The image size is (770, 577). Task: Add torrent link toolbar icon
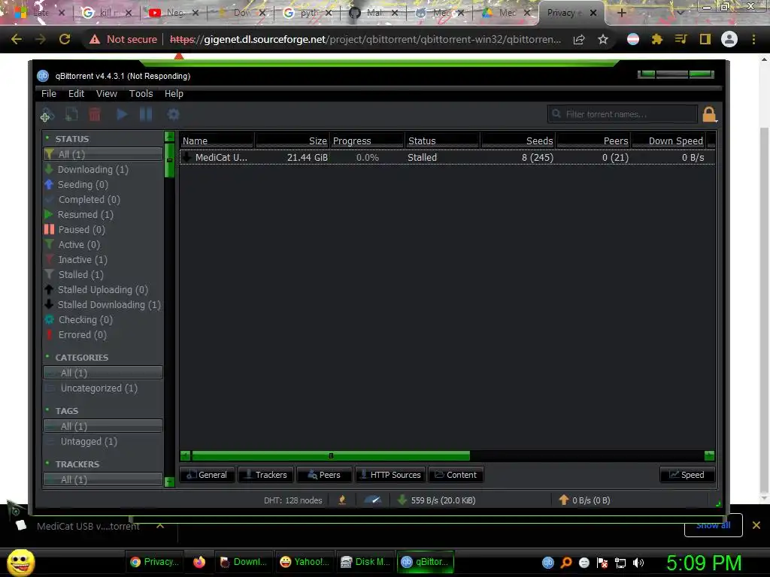pyautogui.click(x=47, y=115)
